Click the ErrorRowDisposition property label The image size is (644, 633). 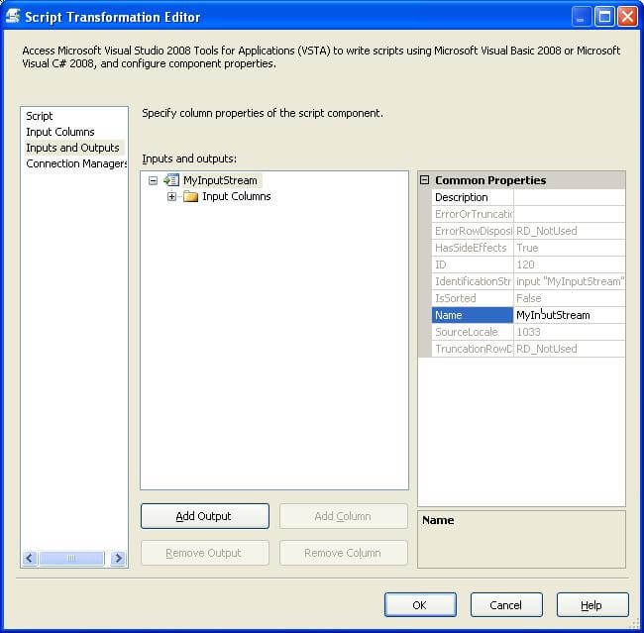click(473, 231)
